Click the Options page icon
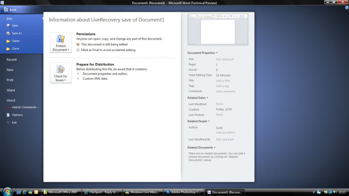This screenshot has width=349, height=196. 8,115
